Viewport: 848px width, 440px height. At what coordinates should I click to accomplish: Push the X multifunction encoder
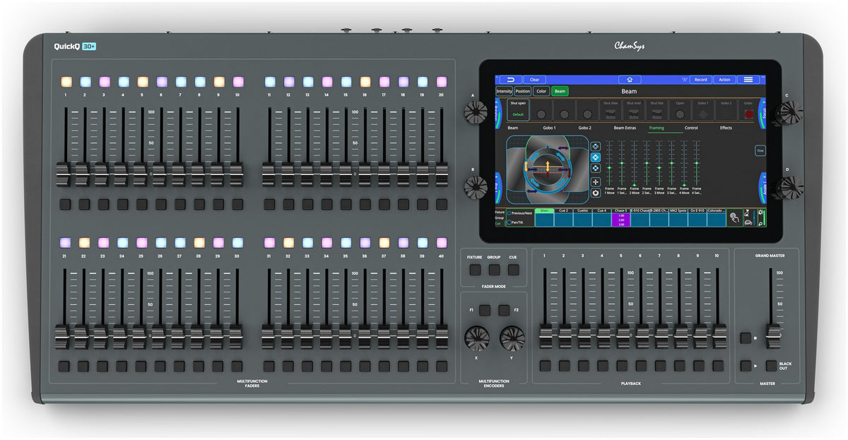(477, 338)
